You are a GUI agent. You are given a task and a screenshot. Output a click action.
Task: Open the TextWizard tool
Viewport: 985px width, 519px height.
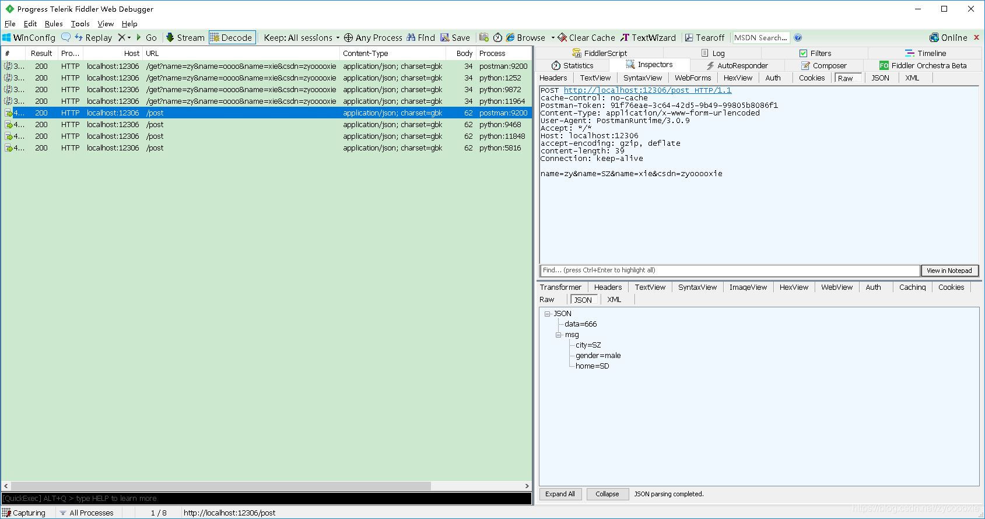[648, 37]
